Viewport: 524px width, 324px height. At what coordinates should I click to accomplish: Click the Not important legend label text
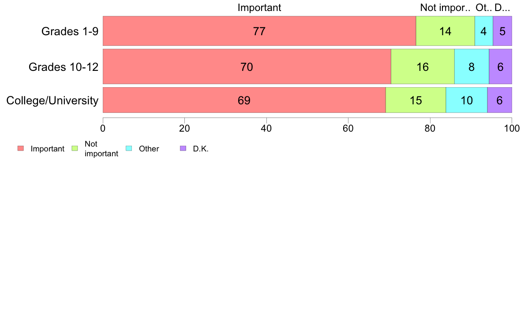pos(101,149)
